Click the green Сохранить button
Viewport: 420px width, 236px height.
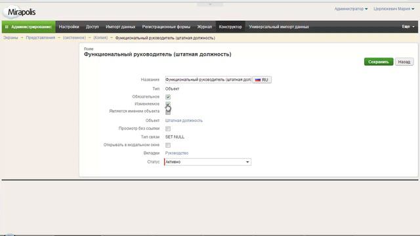[379, 62]
